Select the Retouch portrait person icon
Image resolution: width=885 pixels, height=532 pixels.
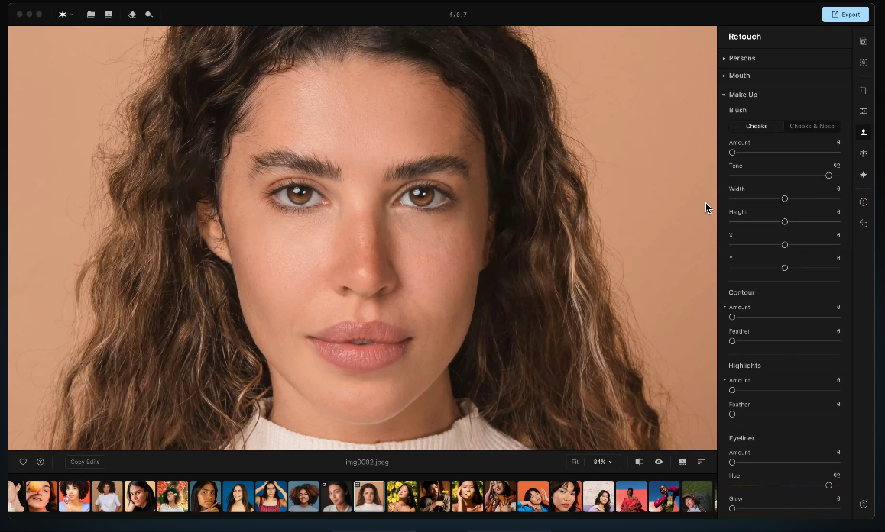pyautogui.click(x=864, y=132)
